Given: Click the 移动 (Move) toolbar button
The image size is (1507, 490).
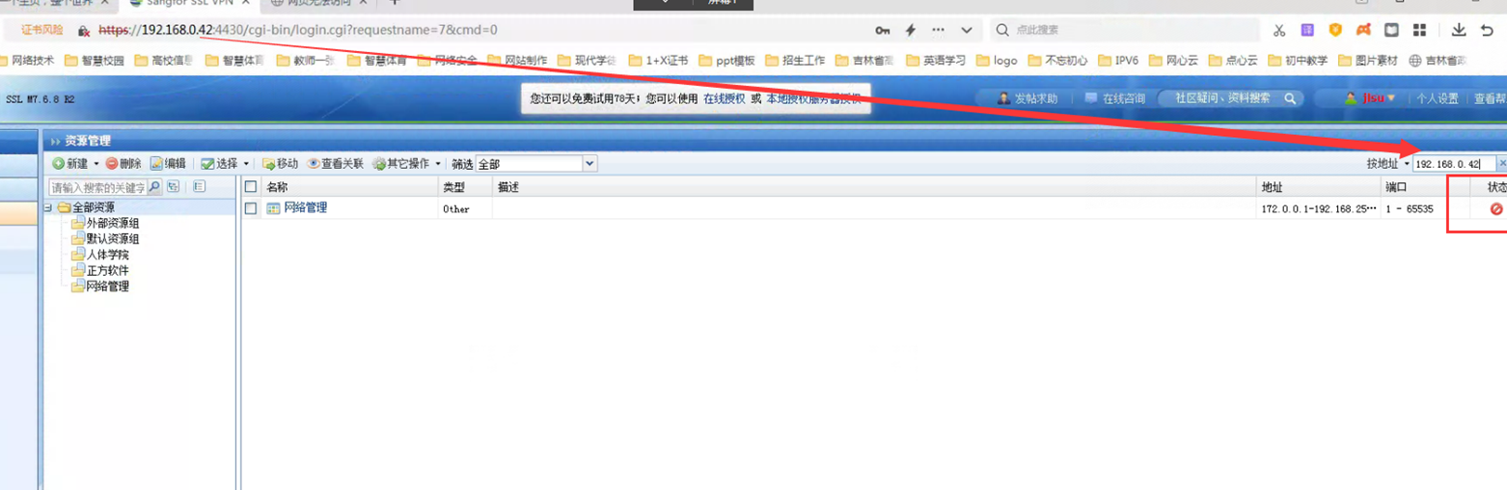Looking at the screenshot, I should pos(280,164).
